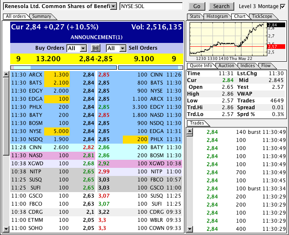Click the black 2,84 current price label
The image size is (289, 235).
tap(276, 25)
